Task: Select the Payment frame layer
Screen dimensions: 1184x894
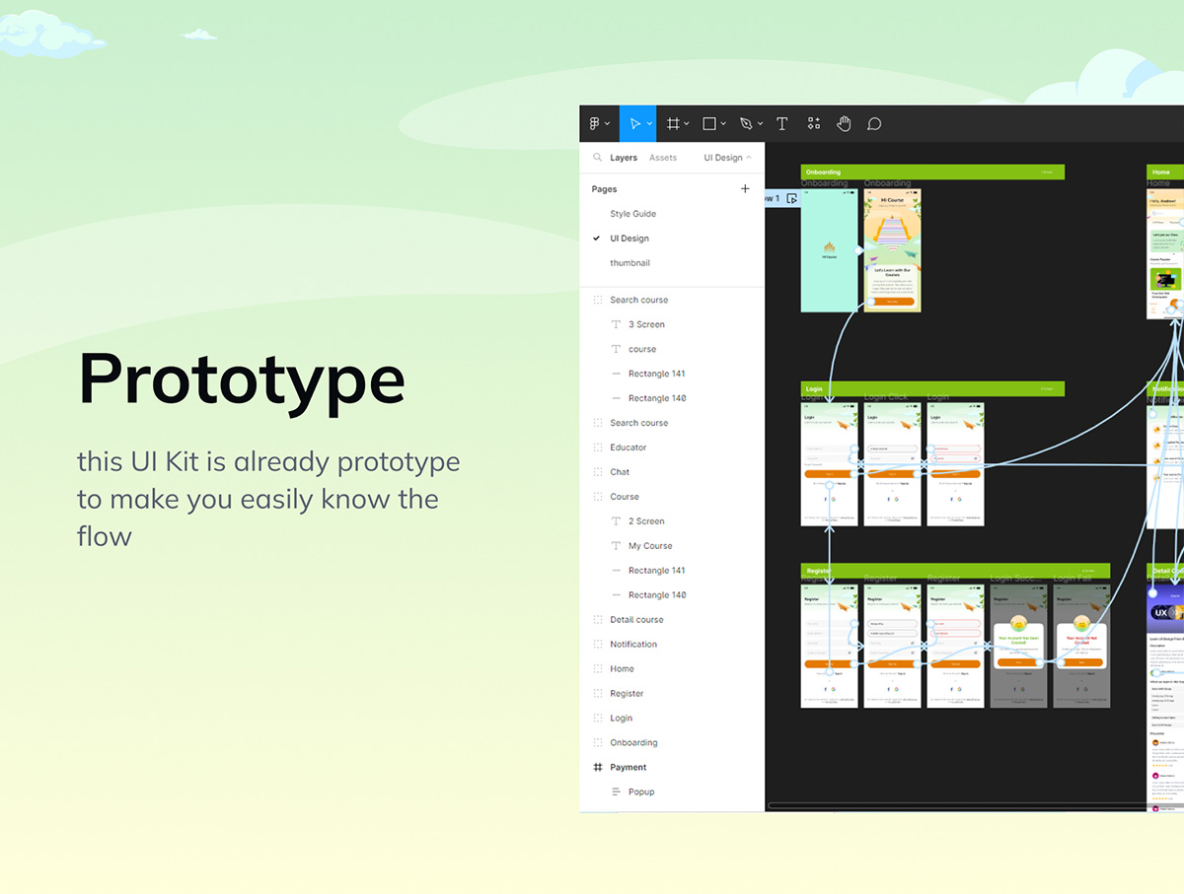Action: tap(628, 767)
